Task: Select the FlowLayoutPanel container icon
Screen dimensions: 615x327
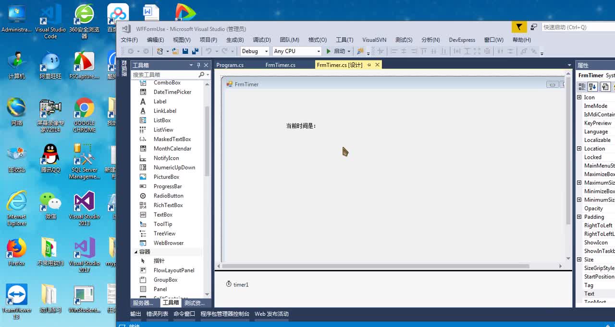Action: click(x=143, y=270)
